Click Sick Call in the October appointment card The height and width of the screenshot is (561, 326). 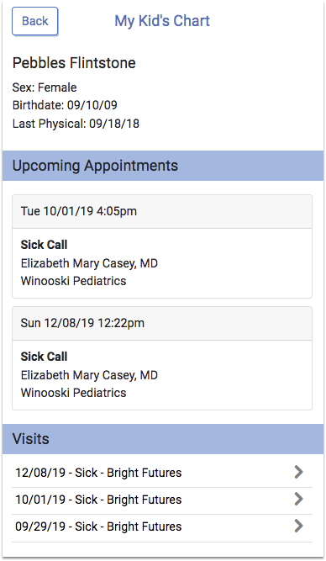pyautogui.click(x=44, y=245)
